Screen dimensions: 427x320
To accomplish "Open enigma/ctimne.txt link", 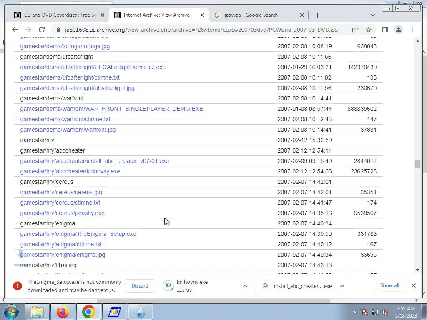I will (61, 244).
